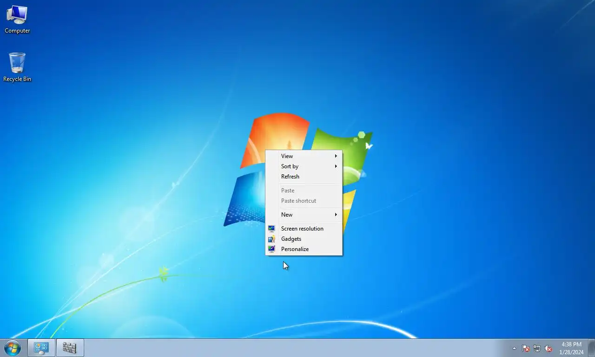Expand the arrow beside Sort by
The height and width of the screenshot is (357, 595).
[336, 166]
